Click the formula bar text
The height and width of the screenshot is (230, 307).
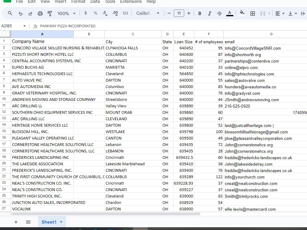[68, 26]
